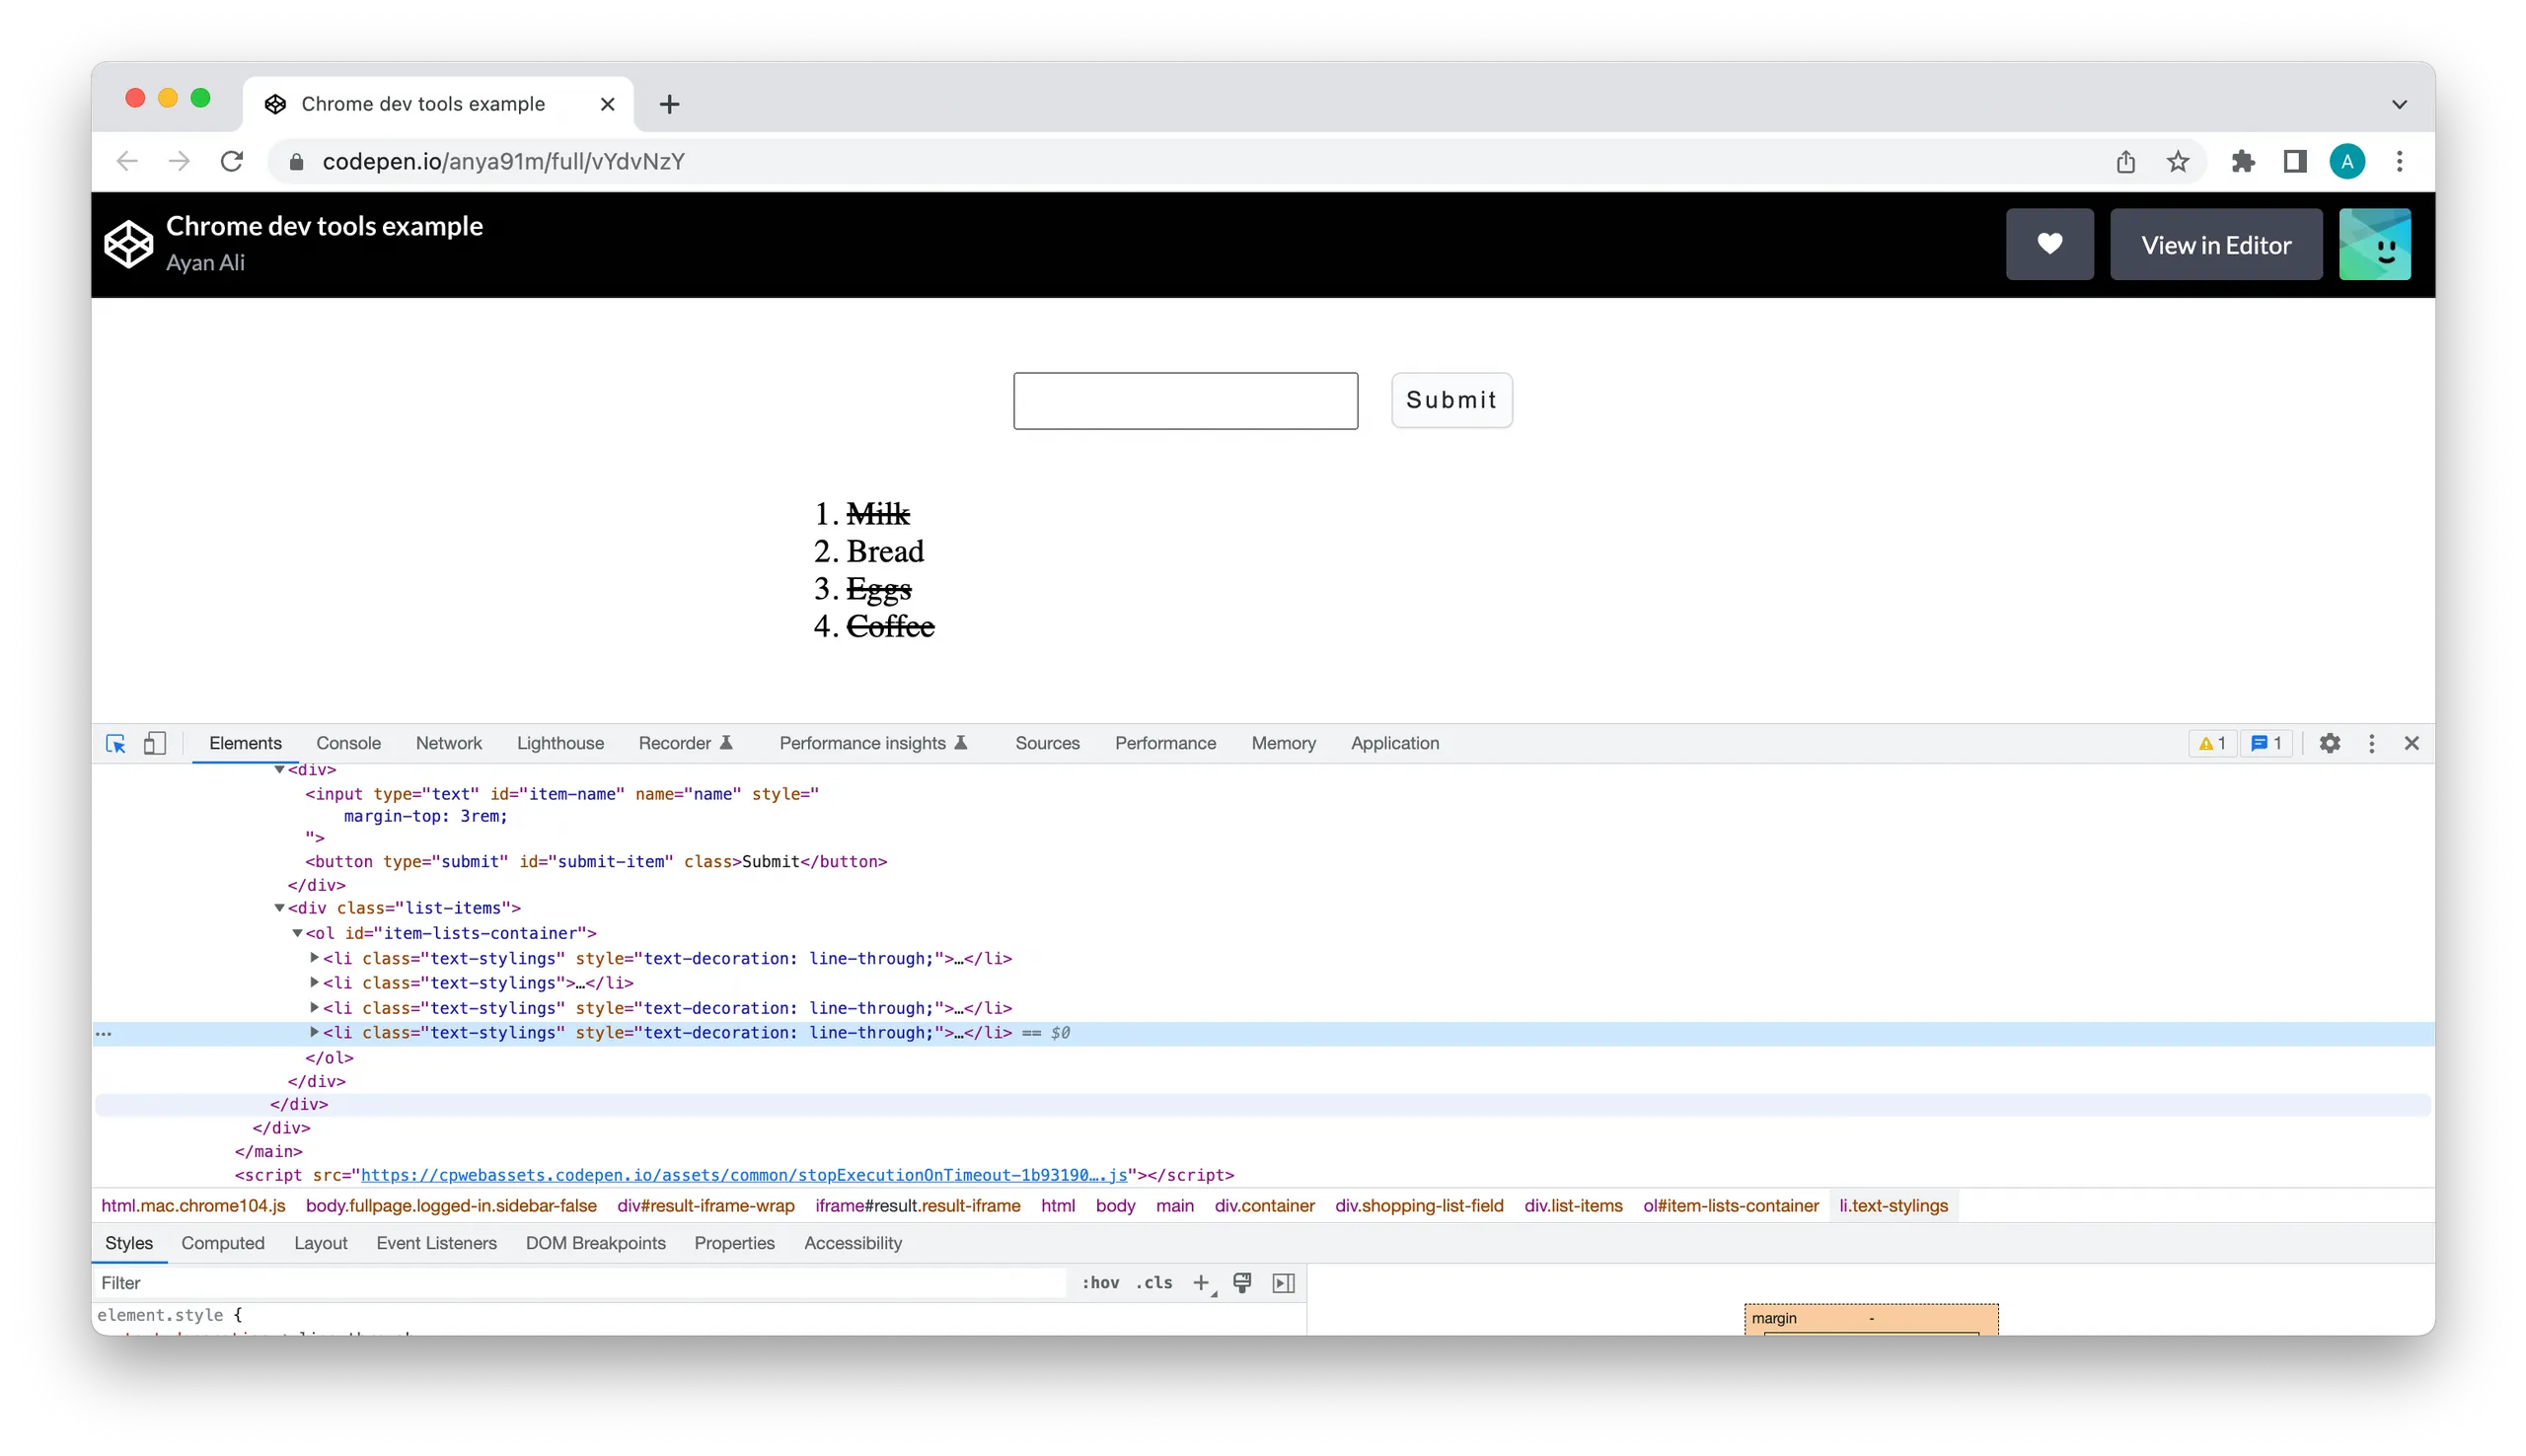This screenshot has width=2526, height=1456.
Task: Bookmark page with the star icon
Action: pos(2178,162)
